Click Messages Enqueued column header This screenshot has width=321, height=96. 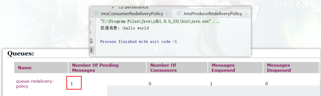point(223,68)
